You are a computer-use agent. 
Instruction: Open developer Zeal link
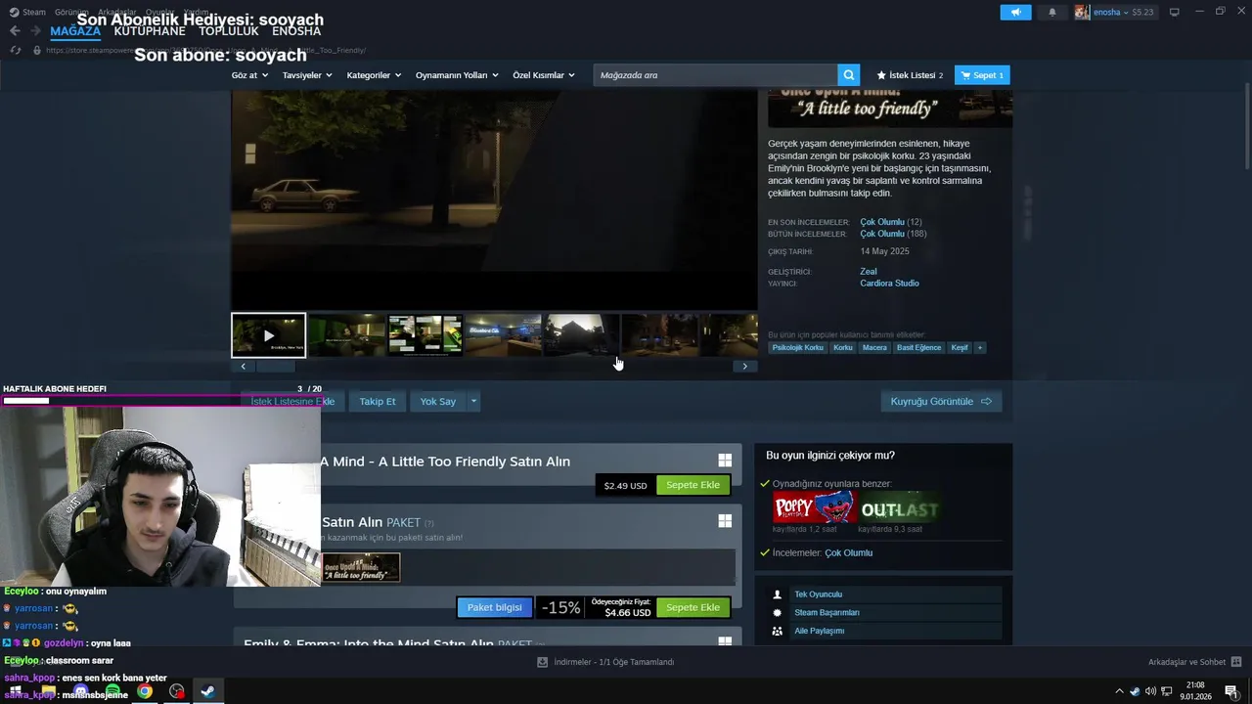coord(869,271)
